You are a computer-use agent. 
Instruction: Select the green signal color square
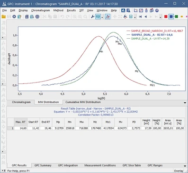[x=177, y=16]
